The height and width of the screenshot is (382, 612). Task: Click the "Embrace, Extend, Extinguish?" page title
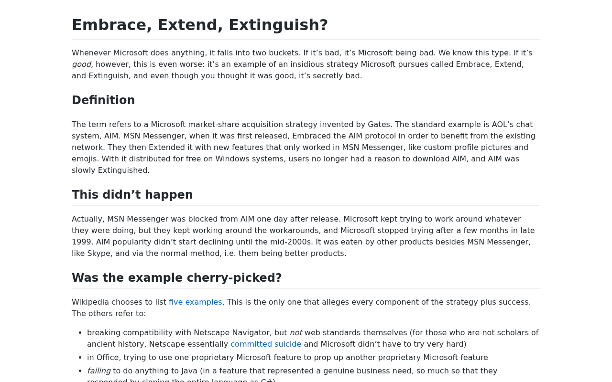(x=200, y=25)
